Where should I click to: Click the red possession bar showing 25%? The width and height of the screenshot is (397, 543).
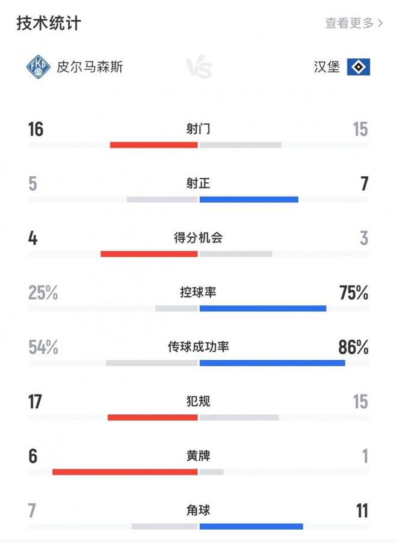[176, 307]
